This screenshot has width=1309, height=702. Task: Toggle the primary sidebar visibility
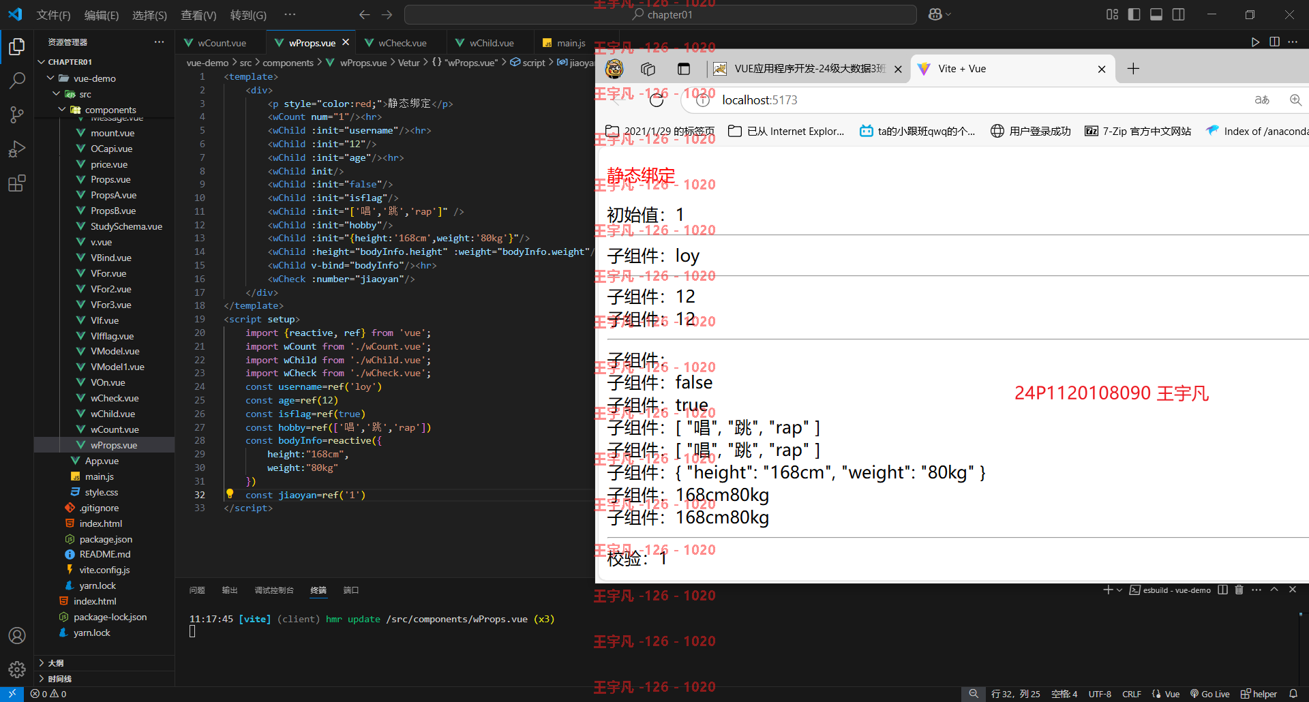pos(1134,14)
